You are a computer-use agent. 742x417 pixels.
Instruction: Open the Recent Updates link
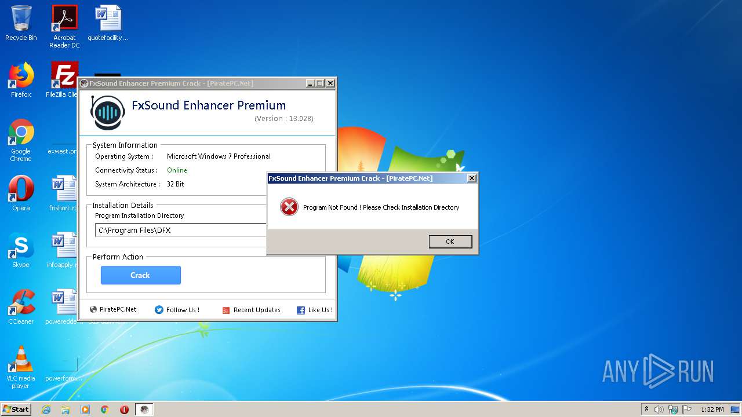[x=251, y=310]
